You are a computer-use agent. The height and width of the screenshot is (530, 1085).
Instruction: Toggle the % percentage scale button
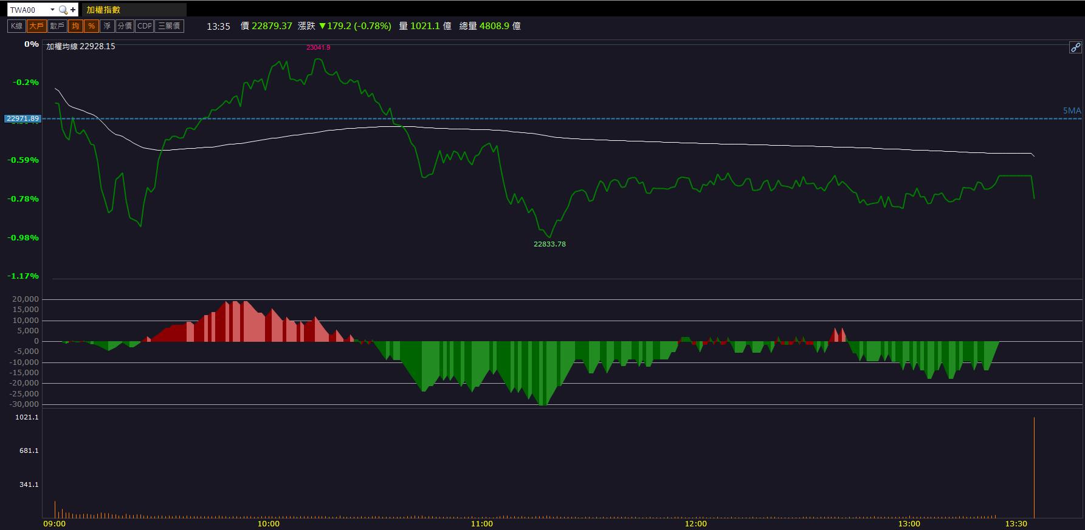click(91, 26)
